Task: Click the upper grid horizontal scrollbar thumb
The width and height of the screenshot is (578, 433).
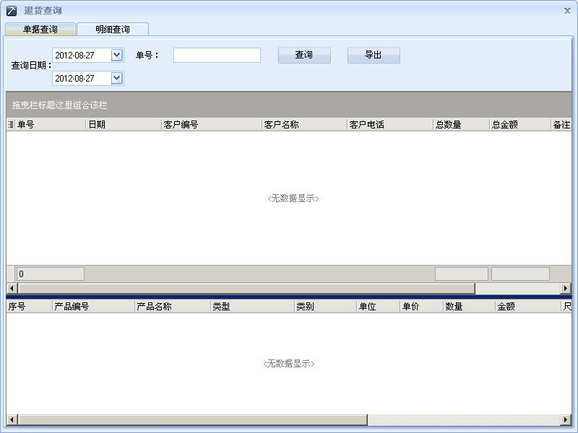Action: click(246, 288)
